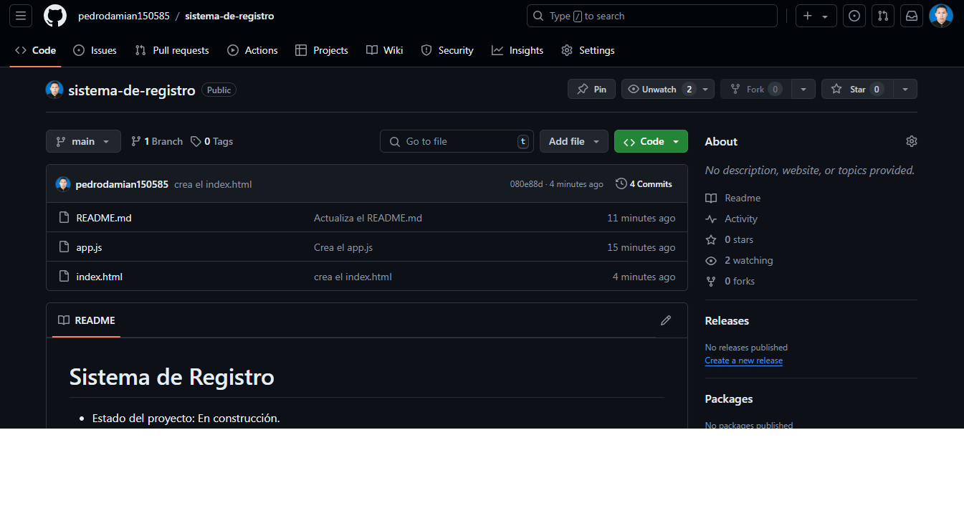This screenshot has width=964, height=516.
Task: Click the Type / to search field
Action: point(652,16)
